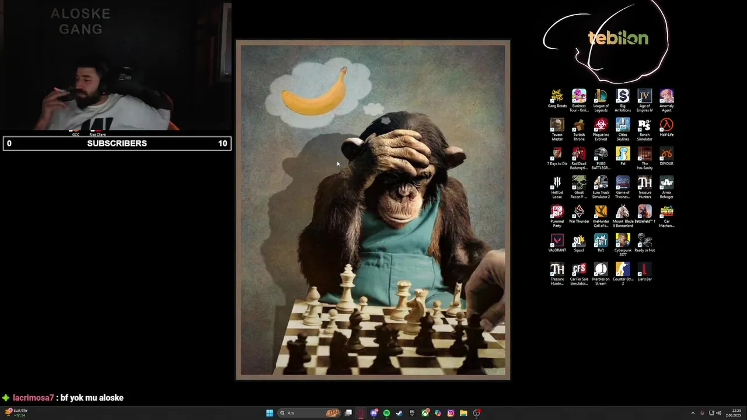Open the OBS Studio taskbar icon

click(477, 413)
